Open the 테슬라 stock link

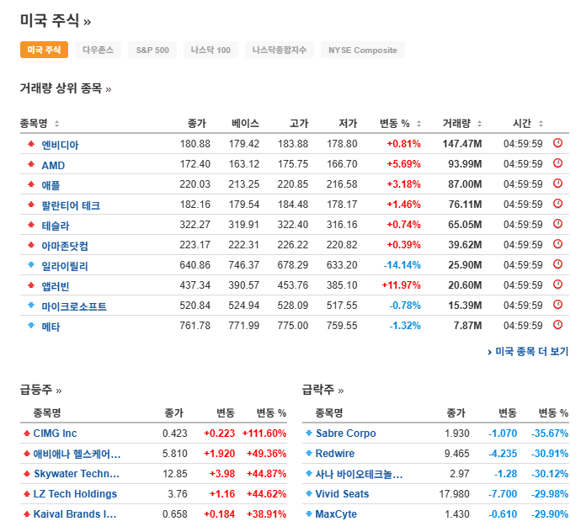pos(56,226)
